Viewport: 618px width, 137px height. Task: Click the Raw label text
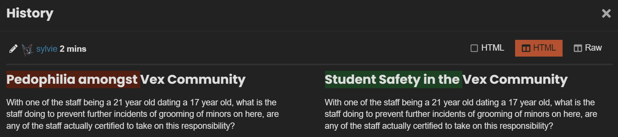(593, 48)
